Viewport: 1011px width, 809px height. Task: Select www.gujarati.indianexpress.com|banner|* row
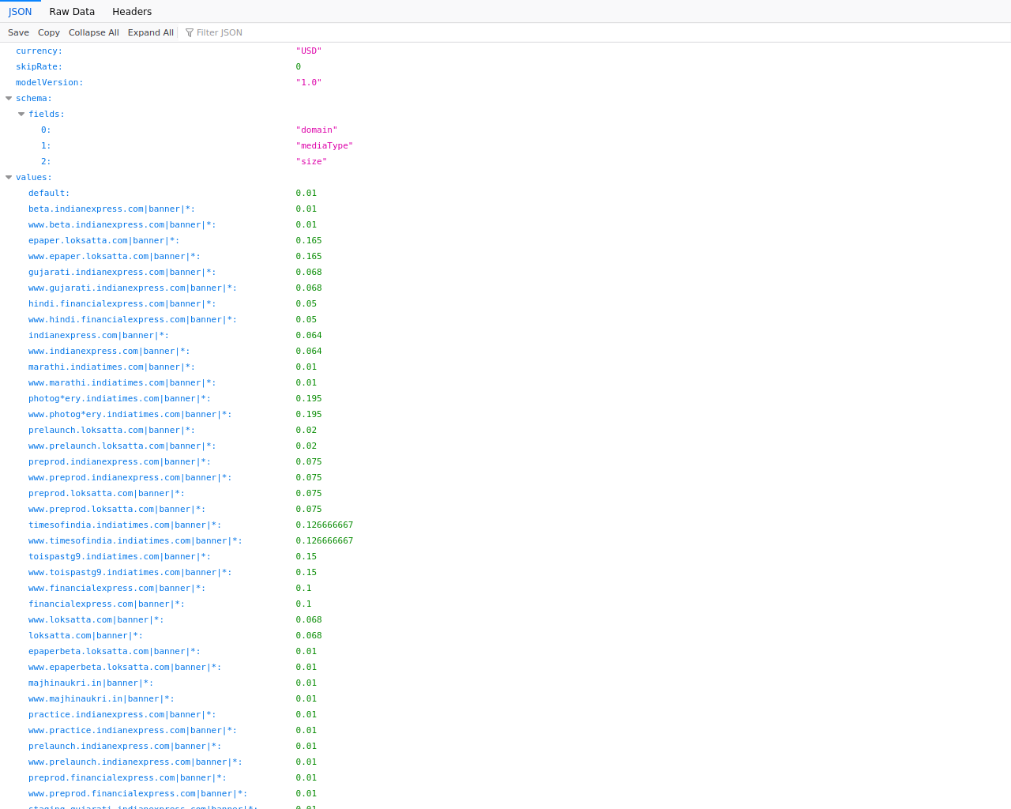pyautogui.click(x=505, y=288)
